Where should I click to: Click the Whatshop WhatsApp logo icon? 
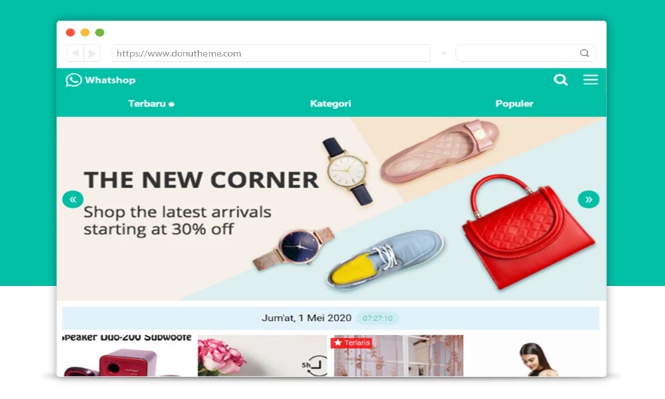point(73,80)
